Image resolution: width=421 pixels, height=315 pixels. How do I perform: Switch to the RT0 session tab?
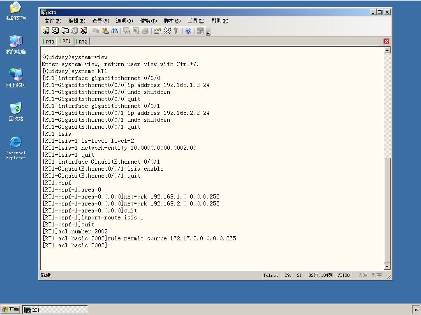[x=49, y=42]
